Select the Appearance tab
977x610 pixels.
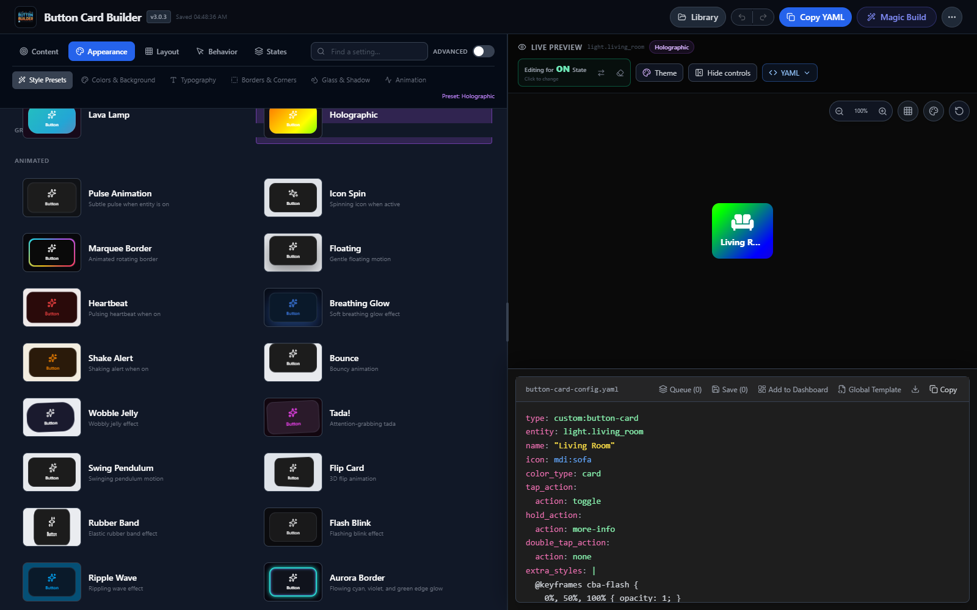coord(101,51)
